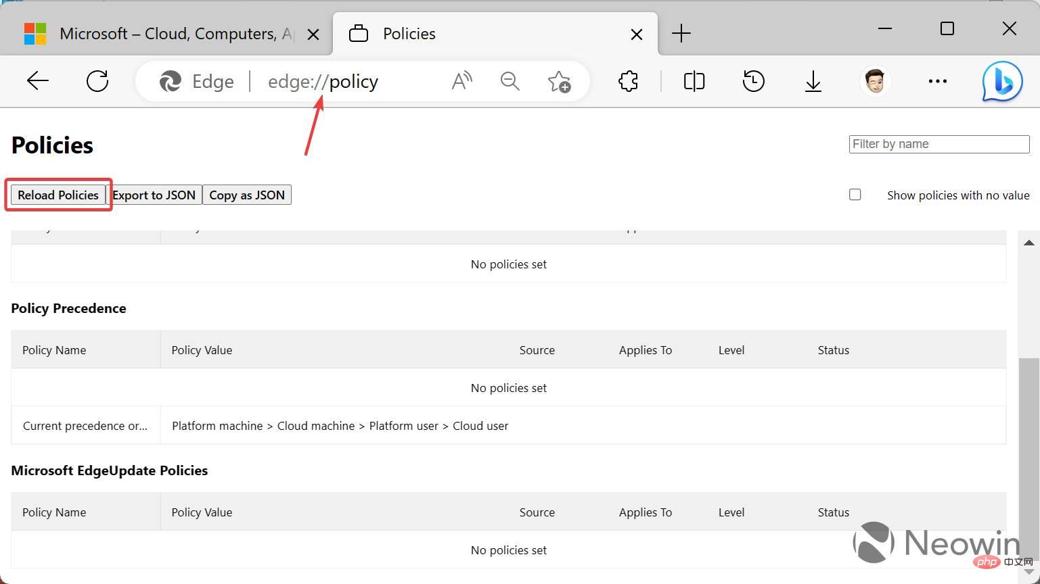
Task: Click the Filter by name field
Action: tap(939, 144)
